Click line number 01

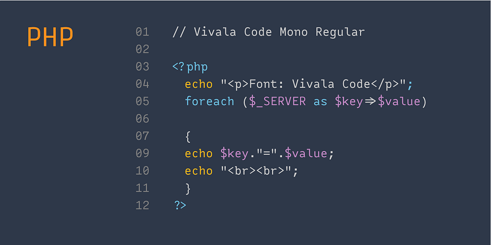point(143,32)
